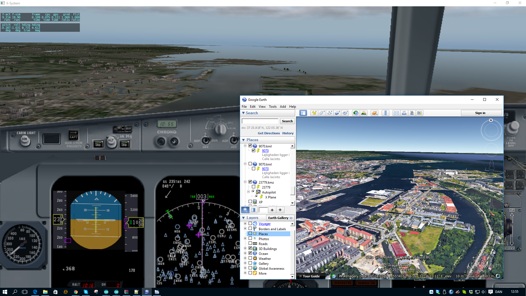
Task: Enable the Weather layer checkbox
Action: pyautogui.click(x=250, y=258)
